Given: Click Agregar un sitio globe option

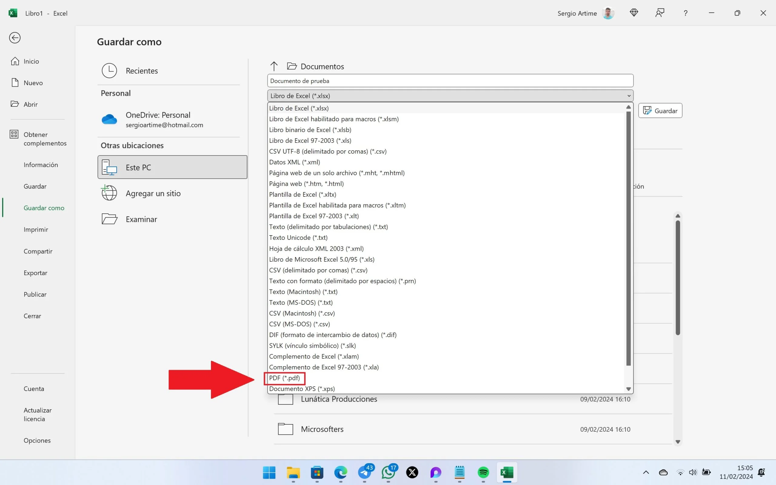Looking at the screenshot, I should pos(153,193).
